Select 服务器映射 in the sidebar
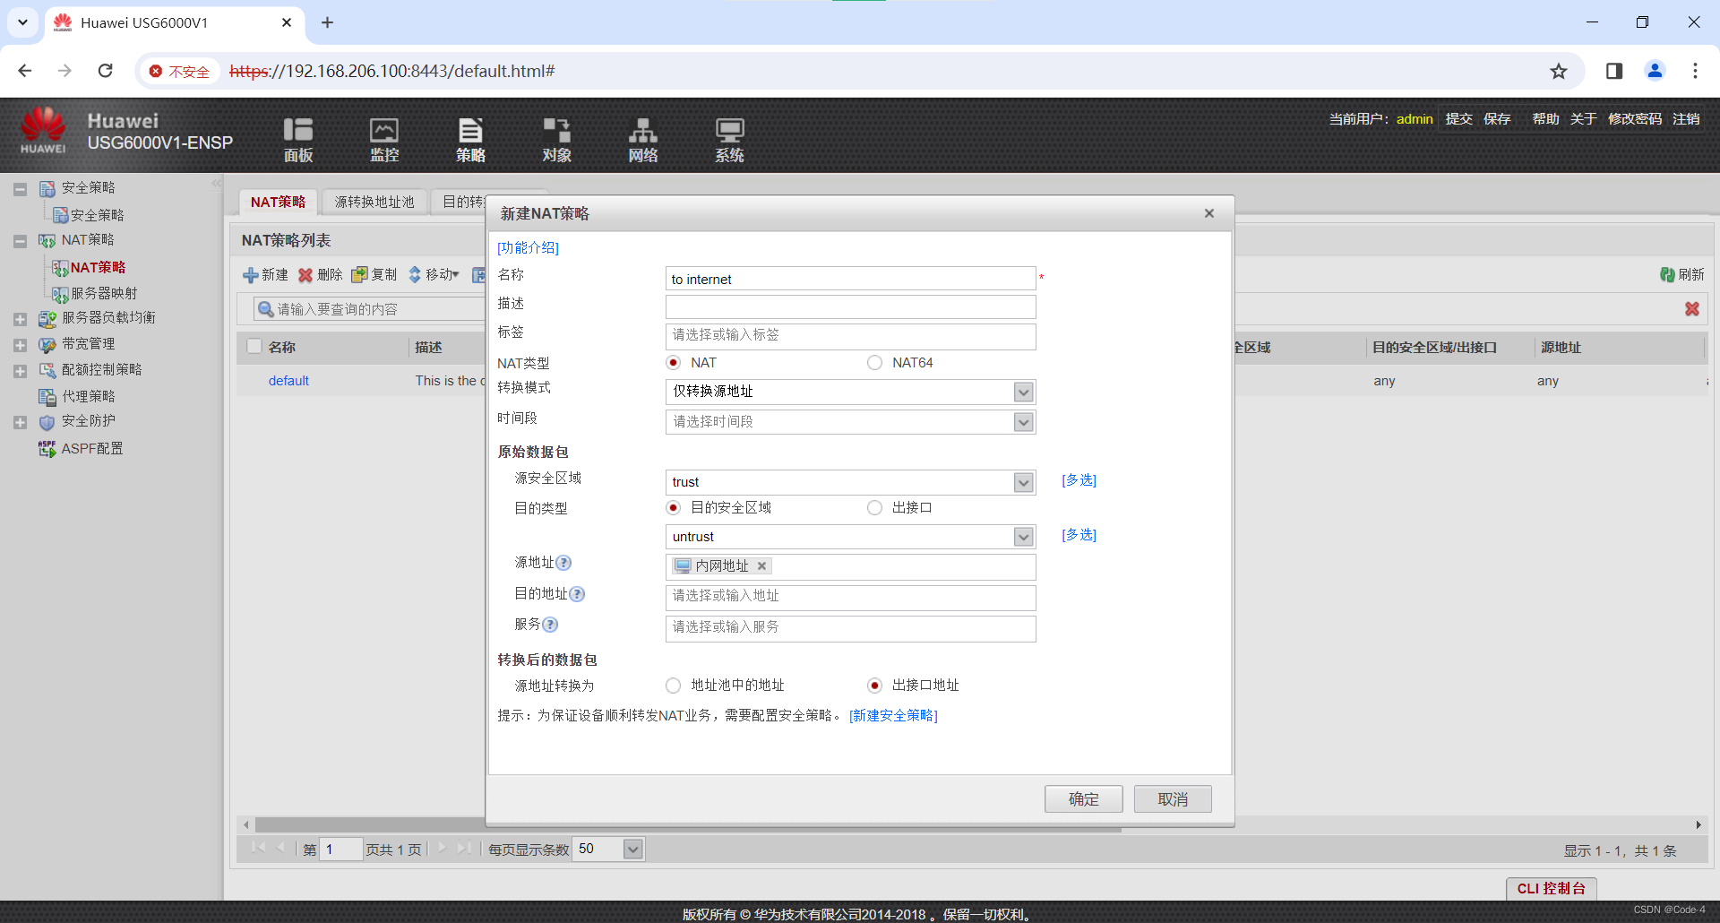Screen dimensions: 1720x923 [x=104, y=293]
